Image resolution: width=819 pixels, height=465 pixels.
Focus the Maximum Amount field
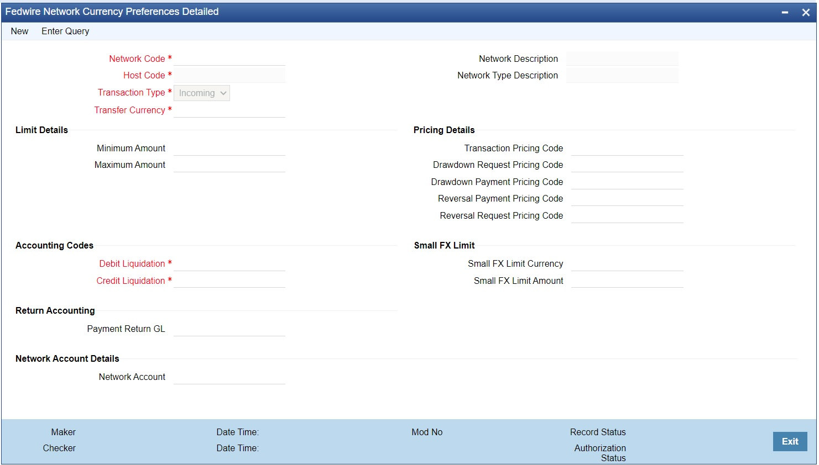point(229,165)
